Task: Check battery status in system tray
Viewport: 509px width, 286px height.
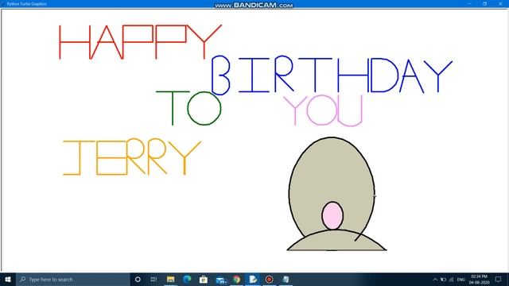Action: tap(443, 280)
